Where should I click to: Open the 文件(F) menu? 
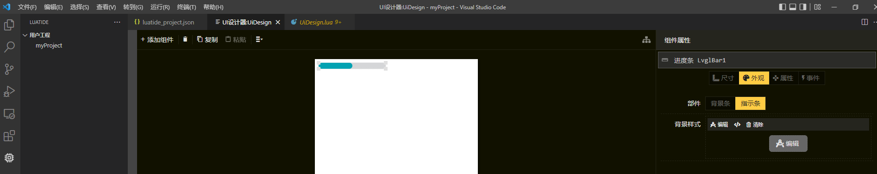point(27,7)
